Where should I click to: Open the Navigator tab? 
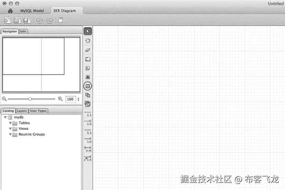tap(10, 31)
